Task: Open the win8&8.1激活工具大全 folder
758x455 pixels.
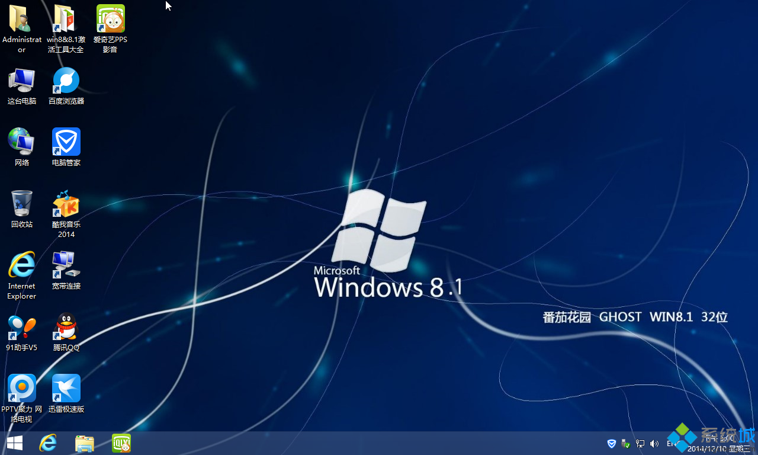Action: pyautogui.click(x=66, y=18)
